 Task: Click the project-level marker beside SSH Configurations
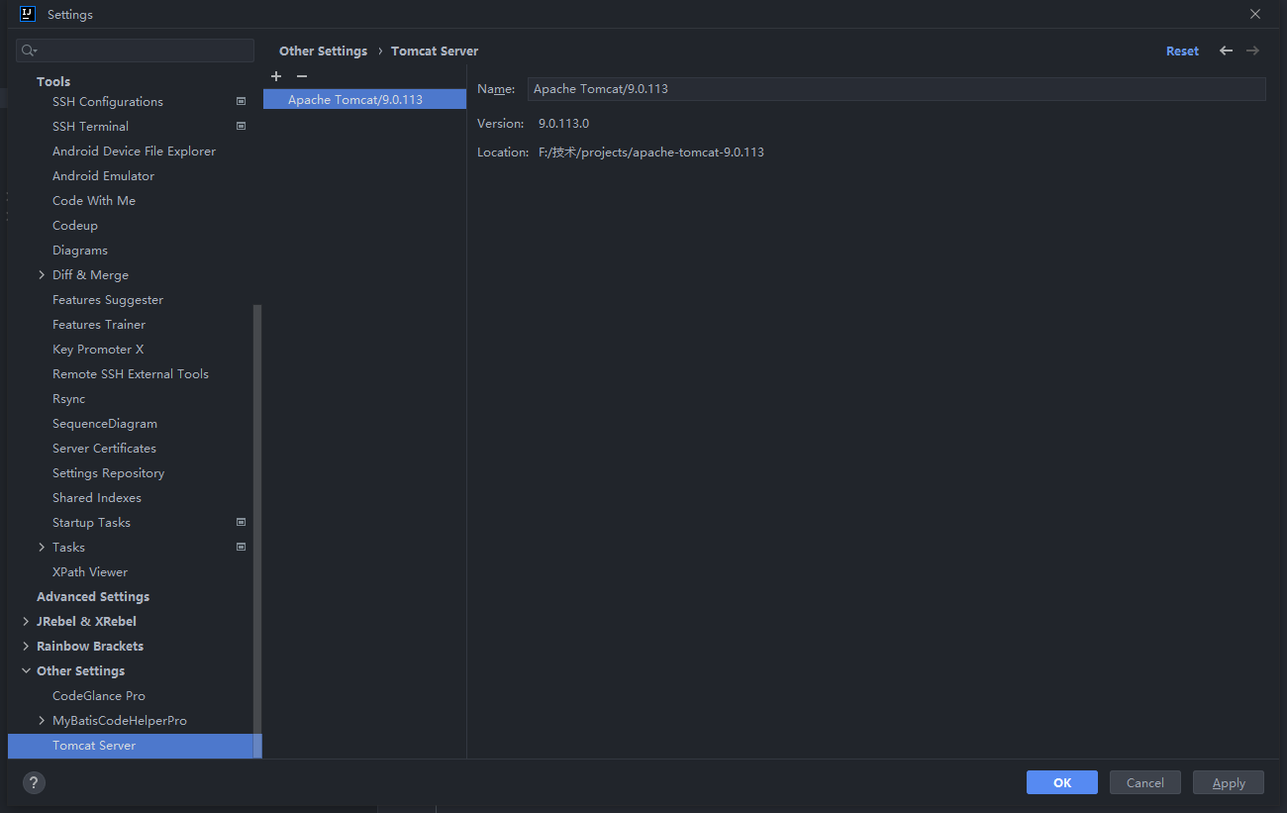(241, 101)
